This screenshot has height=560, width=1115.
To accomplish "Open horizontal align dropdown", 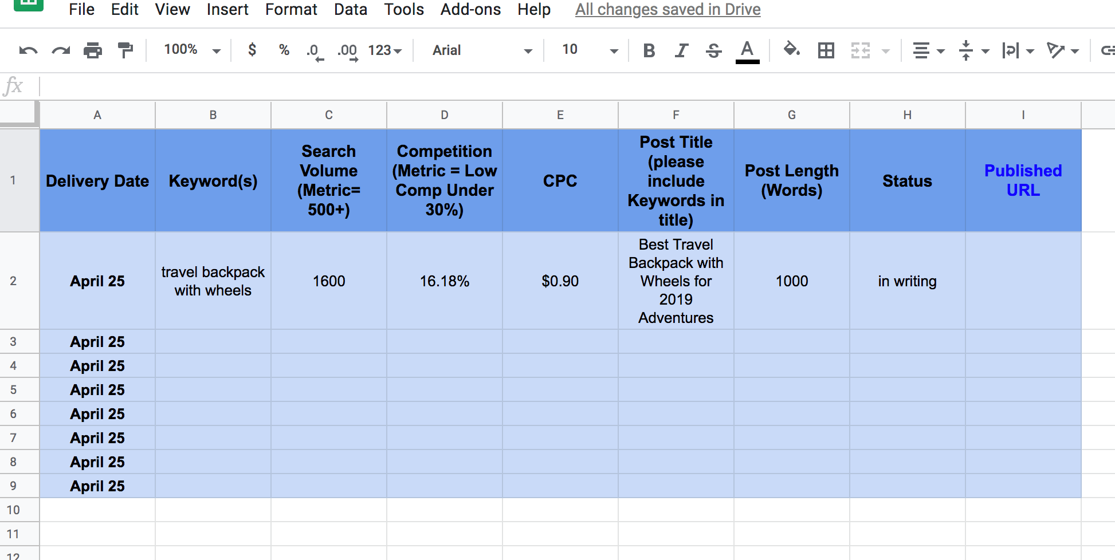I will pos(928,50).
